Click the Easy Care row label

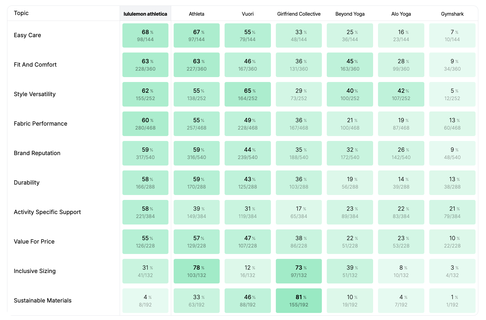[27, 35]
